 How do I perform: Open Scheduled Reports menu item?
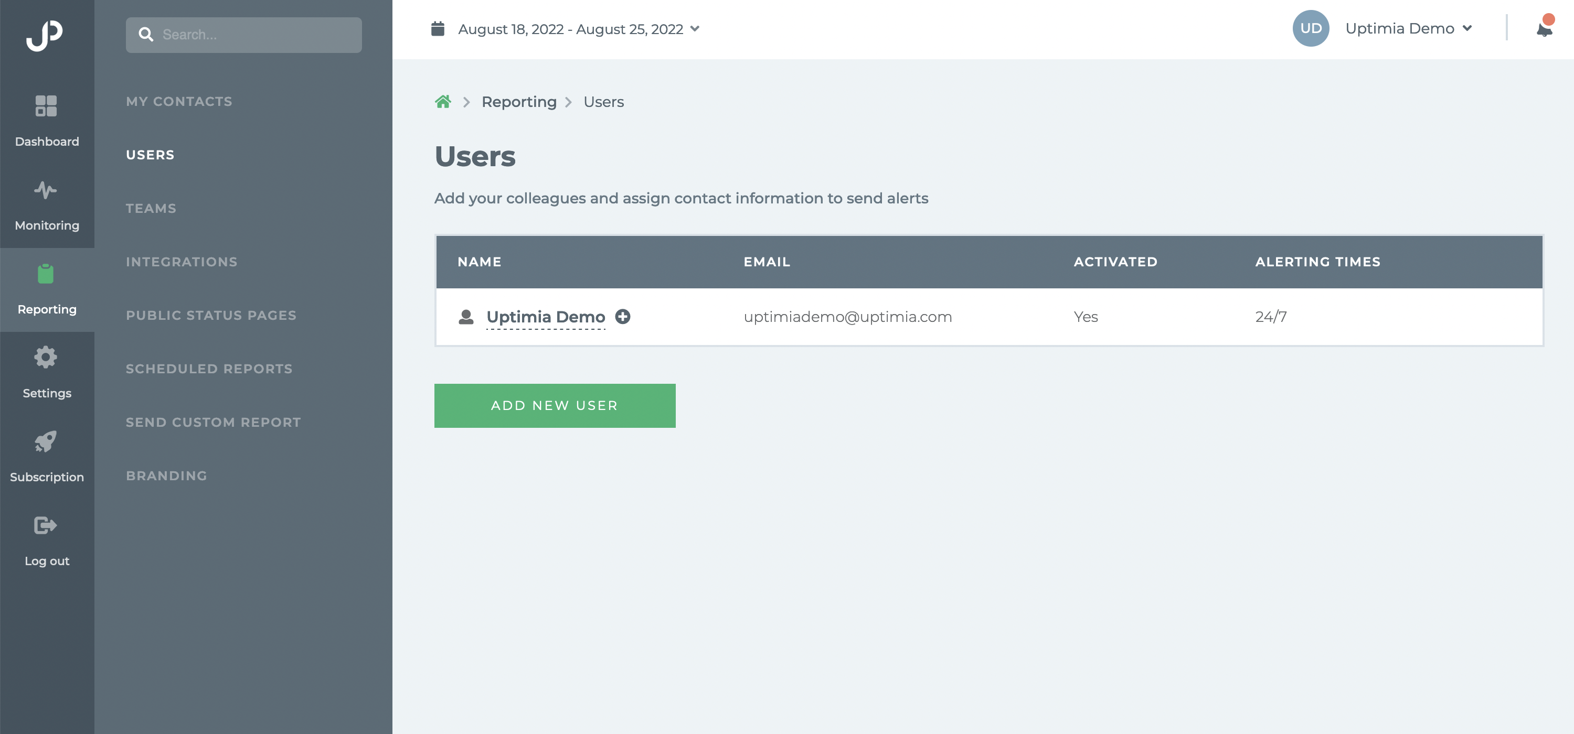point(209,369)
